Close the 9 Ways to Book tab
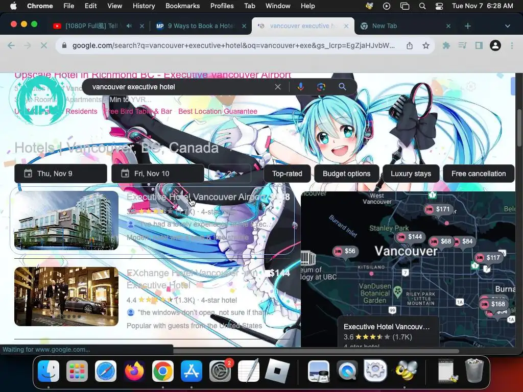This screenshot has width=523, height=392. click(x=244, y=26)
